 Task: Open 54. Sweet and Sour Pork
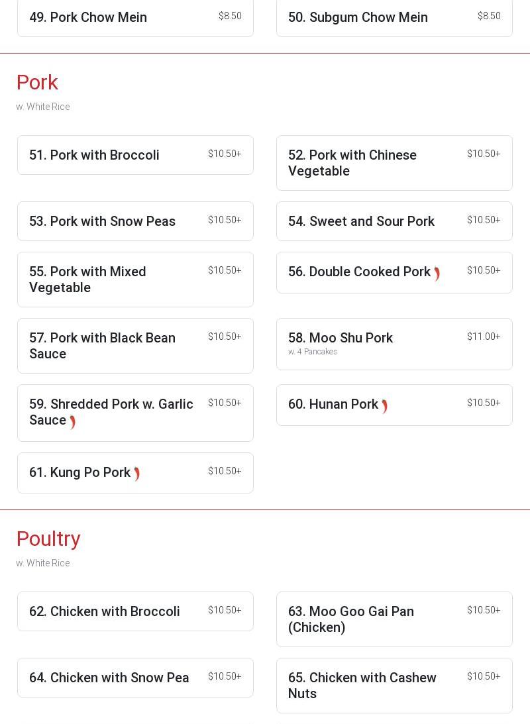394,221
